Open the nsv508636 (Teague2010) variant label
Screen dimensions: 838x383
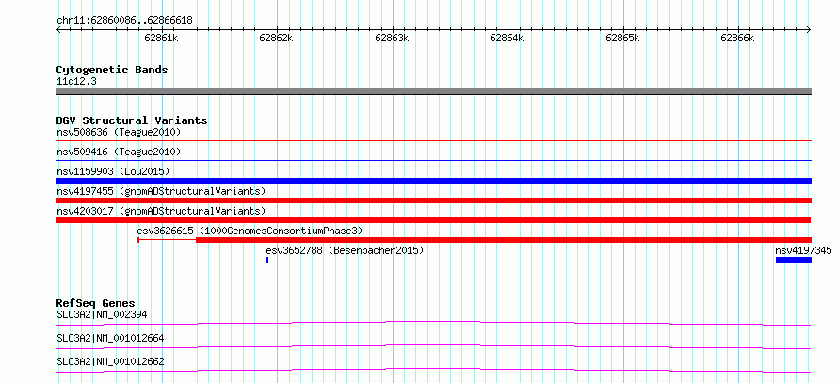(x=119, y=132)
